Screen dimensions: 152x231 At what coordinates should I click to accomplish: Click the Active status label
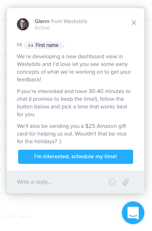(x=42, y=28)
